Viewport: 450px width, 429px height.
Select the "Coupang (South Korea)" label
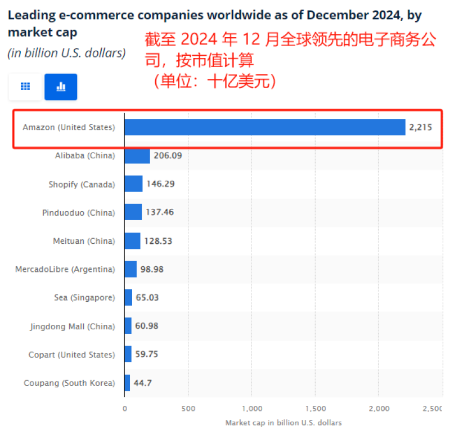(69, 383)
